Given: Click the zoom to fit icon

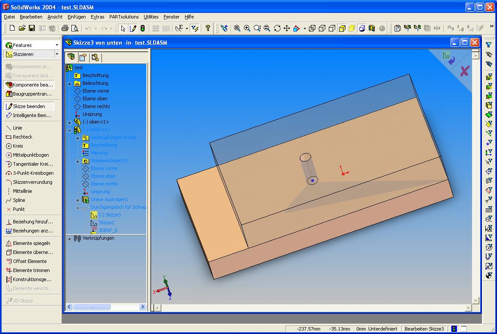Looking at the screenshot, I should (237, 28).
